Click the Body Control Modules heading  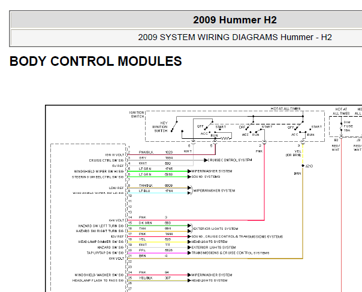click(x=96, y=61)
